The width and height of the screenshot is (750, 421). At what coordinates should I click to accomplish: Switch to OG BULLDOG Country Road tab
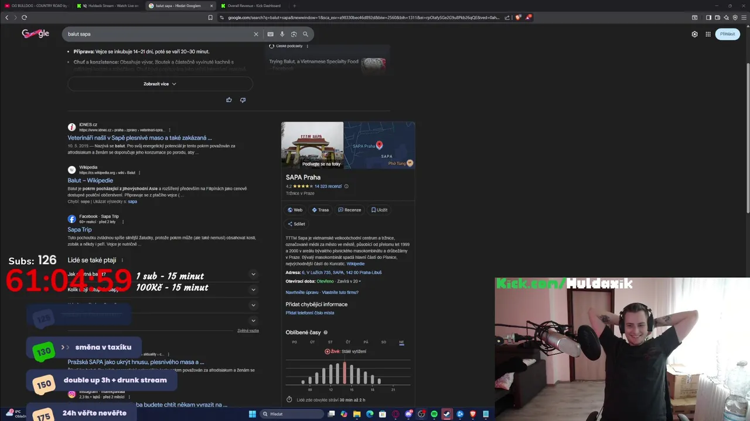point(36,6)
